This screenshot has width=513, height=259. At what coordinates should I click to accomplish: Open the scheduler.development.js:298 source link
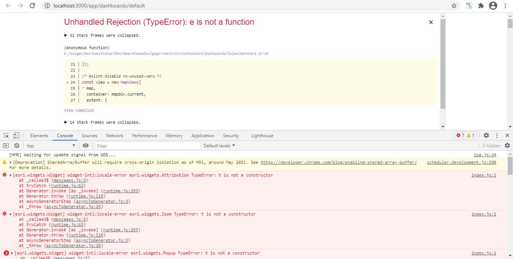[461, 162]
